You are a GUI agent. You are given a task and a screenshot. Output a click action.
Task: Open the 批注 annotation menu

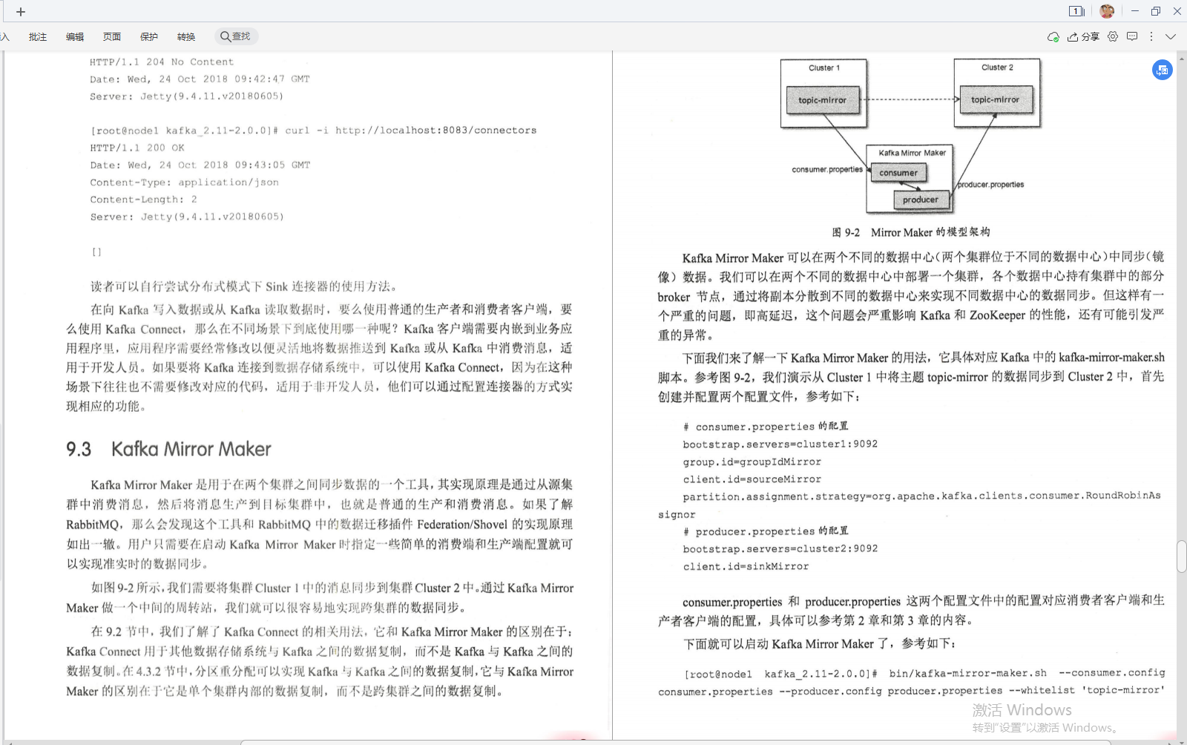38,36
